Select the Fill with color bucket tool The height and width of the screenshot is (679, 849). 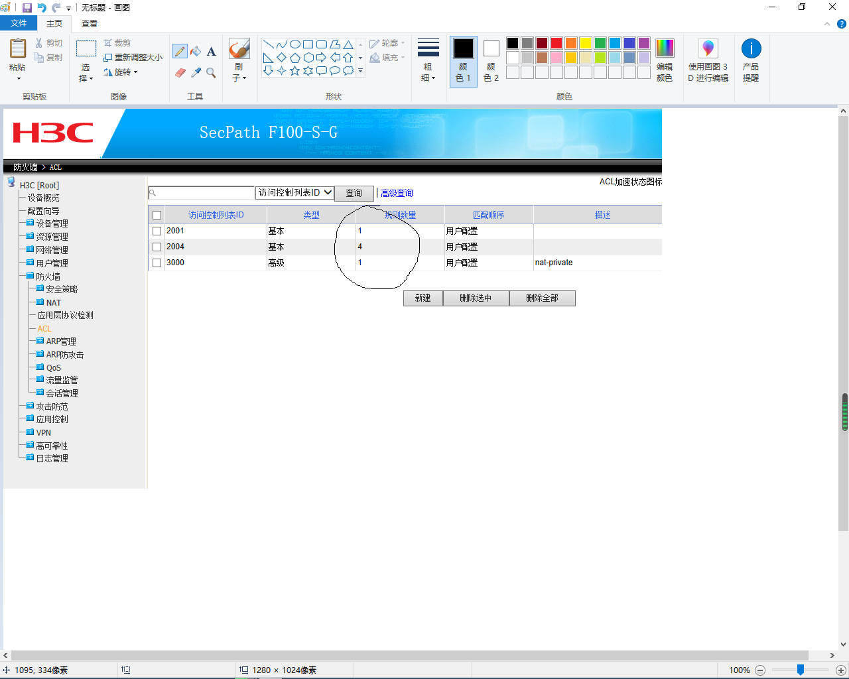coord(196,51)
